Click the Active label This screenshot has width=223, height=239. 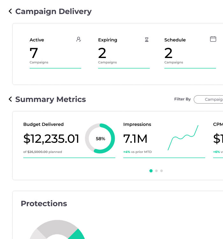[x=37, y=40]
